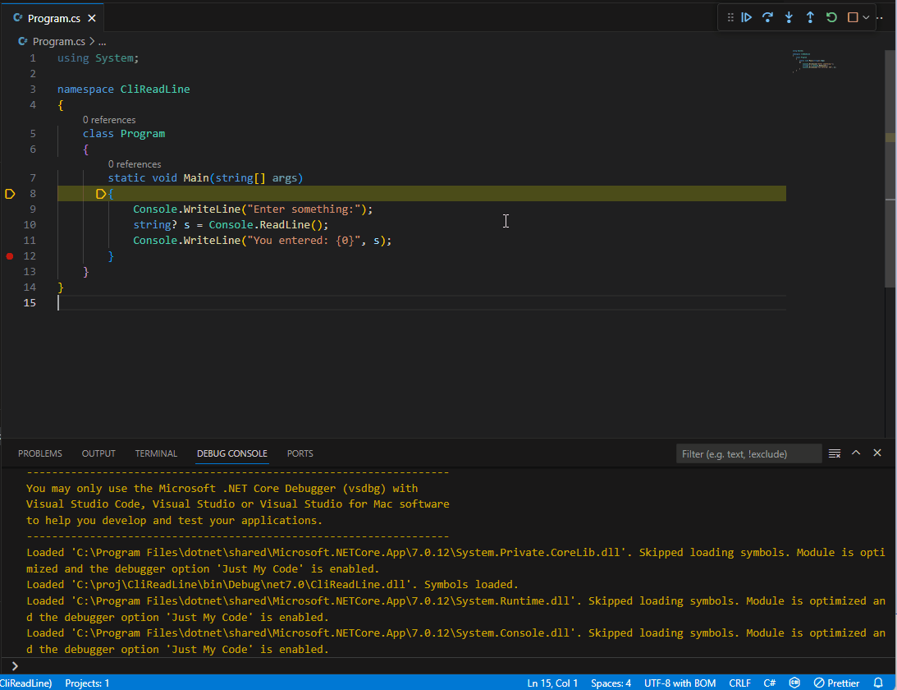Maximize the panel with the chevron toggle

855,453
